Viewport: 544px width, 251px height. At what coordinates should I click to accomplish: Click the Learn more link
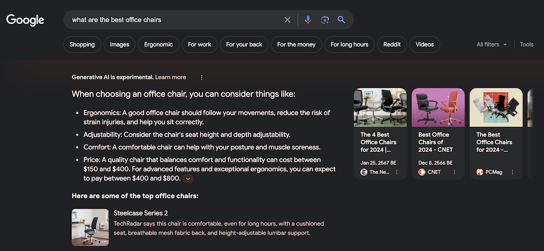point(170,77)
